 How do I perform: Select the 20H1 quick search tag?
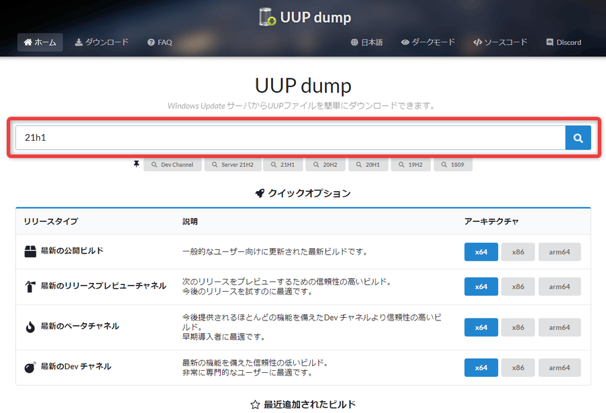368,165
